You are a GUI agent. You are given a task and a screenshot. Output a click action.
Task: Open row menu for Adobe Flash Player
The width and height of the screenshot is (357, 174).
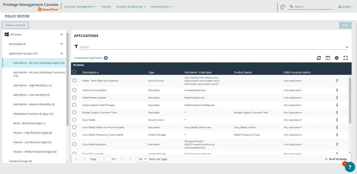337,81
